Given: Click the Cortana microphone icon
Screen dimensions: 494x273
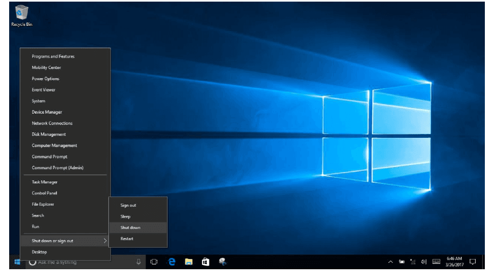Looking at the screenshot, I should pos(138,262).
